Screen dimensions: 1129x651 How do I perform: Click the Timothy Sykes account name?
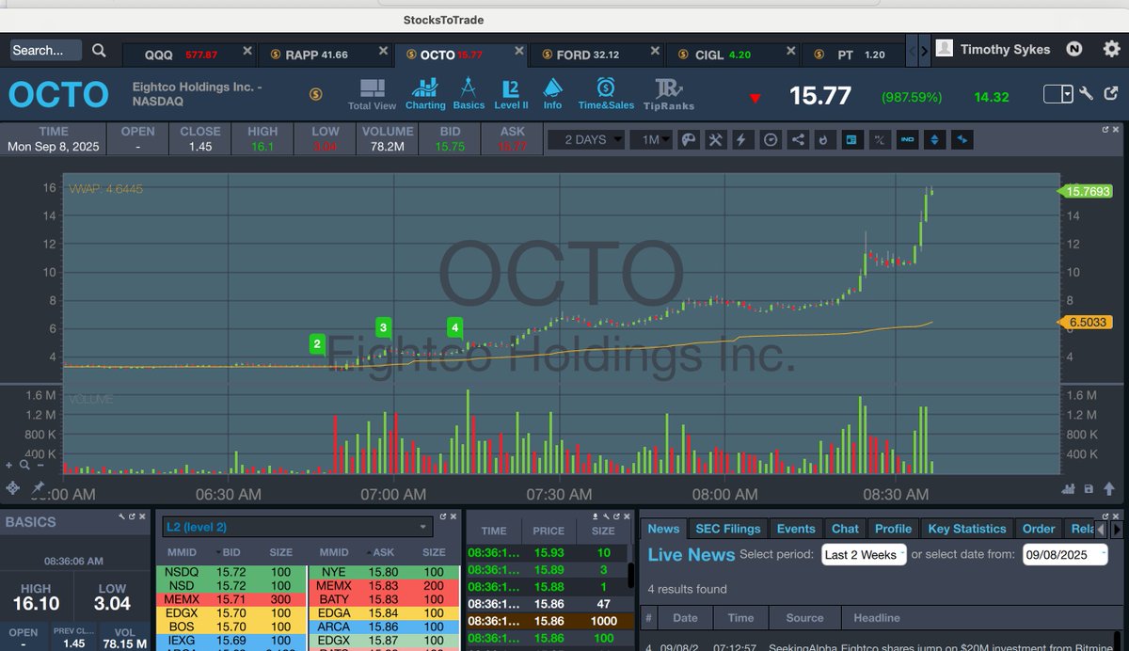pyautogui.click(x=1005, y=49)
